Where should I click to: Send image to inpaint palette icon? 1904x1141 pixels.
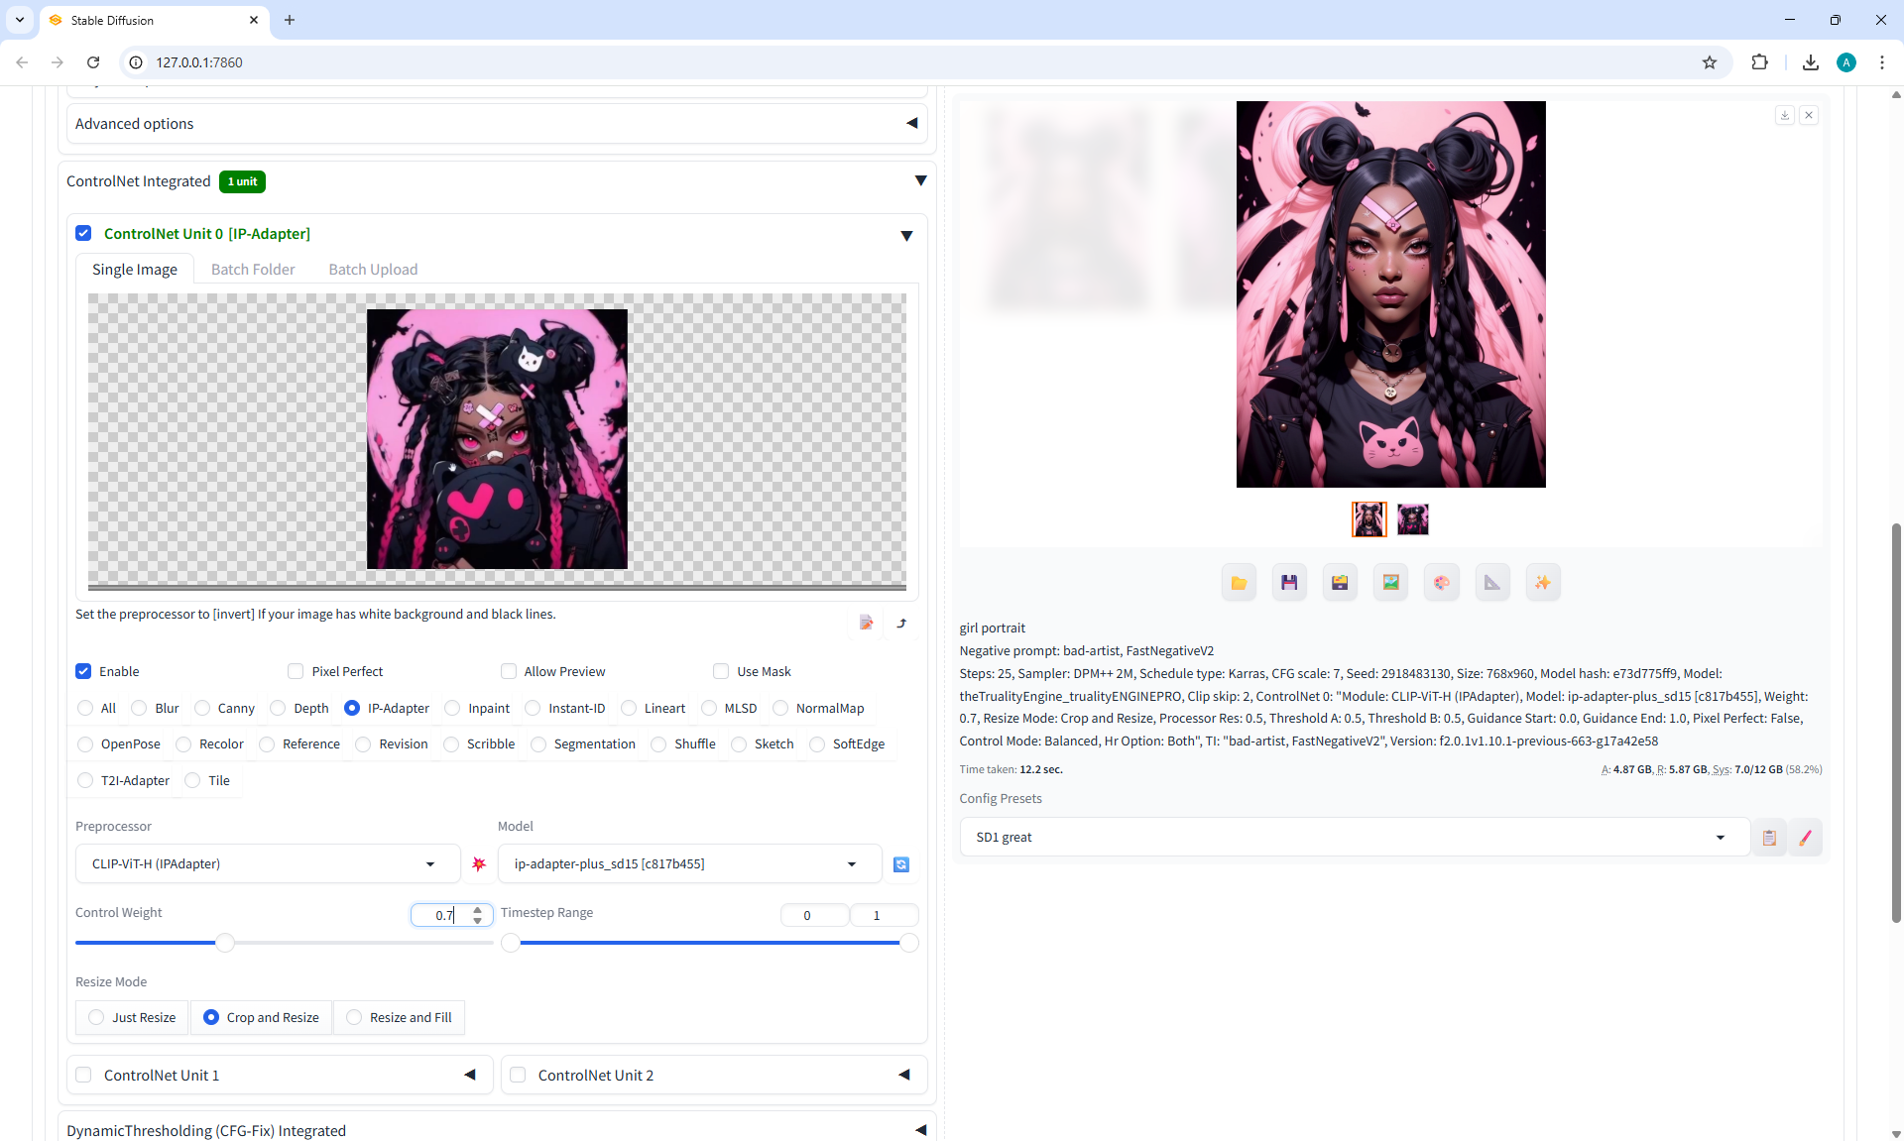pos(1441,583)
